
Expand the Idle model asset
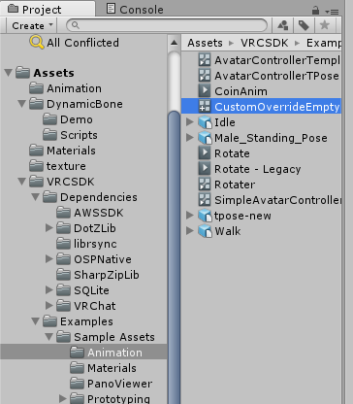click(x=190, y=121)
